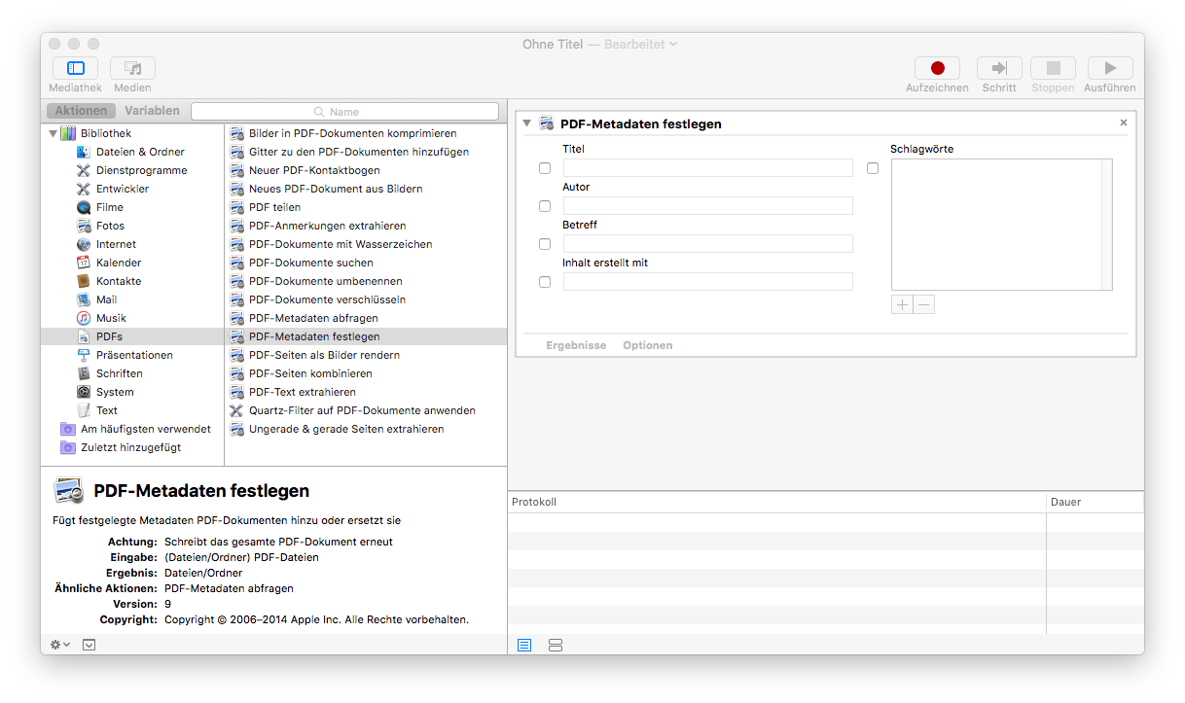Show log list view icon

[524, 645]
